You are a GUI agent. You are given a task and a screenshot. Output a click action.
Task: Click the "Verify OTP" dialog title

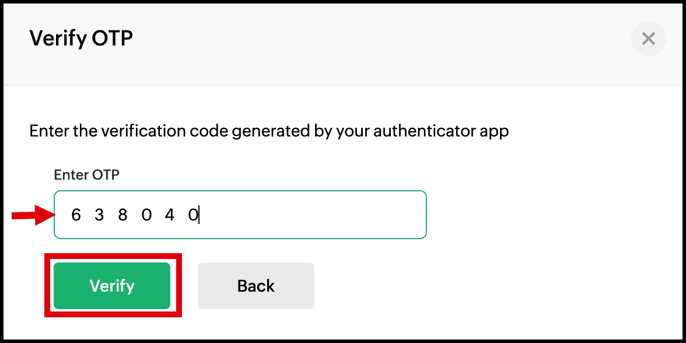pos(81,38)
